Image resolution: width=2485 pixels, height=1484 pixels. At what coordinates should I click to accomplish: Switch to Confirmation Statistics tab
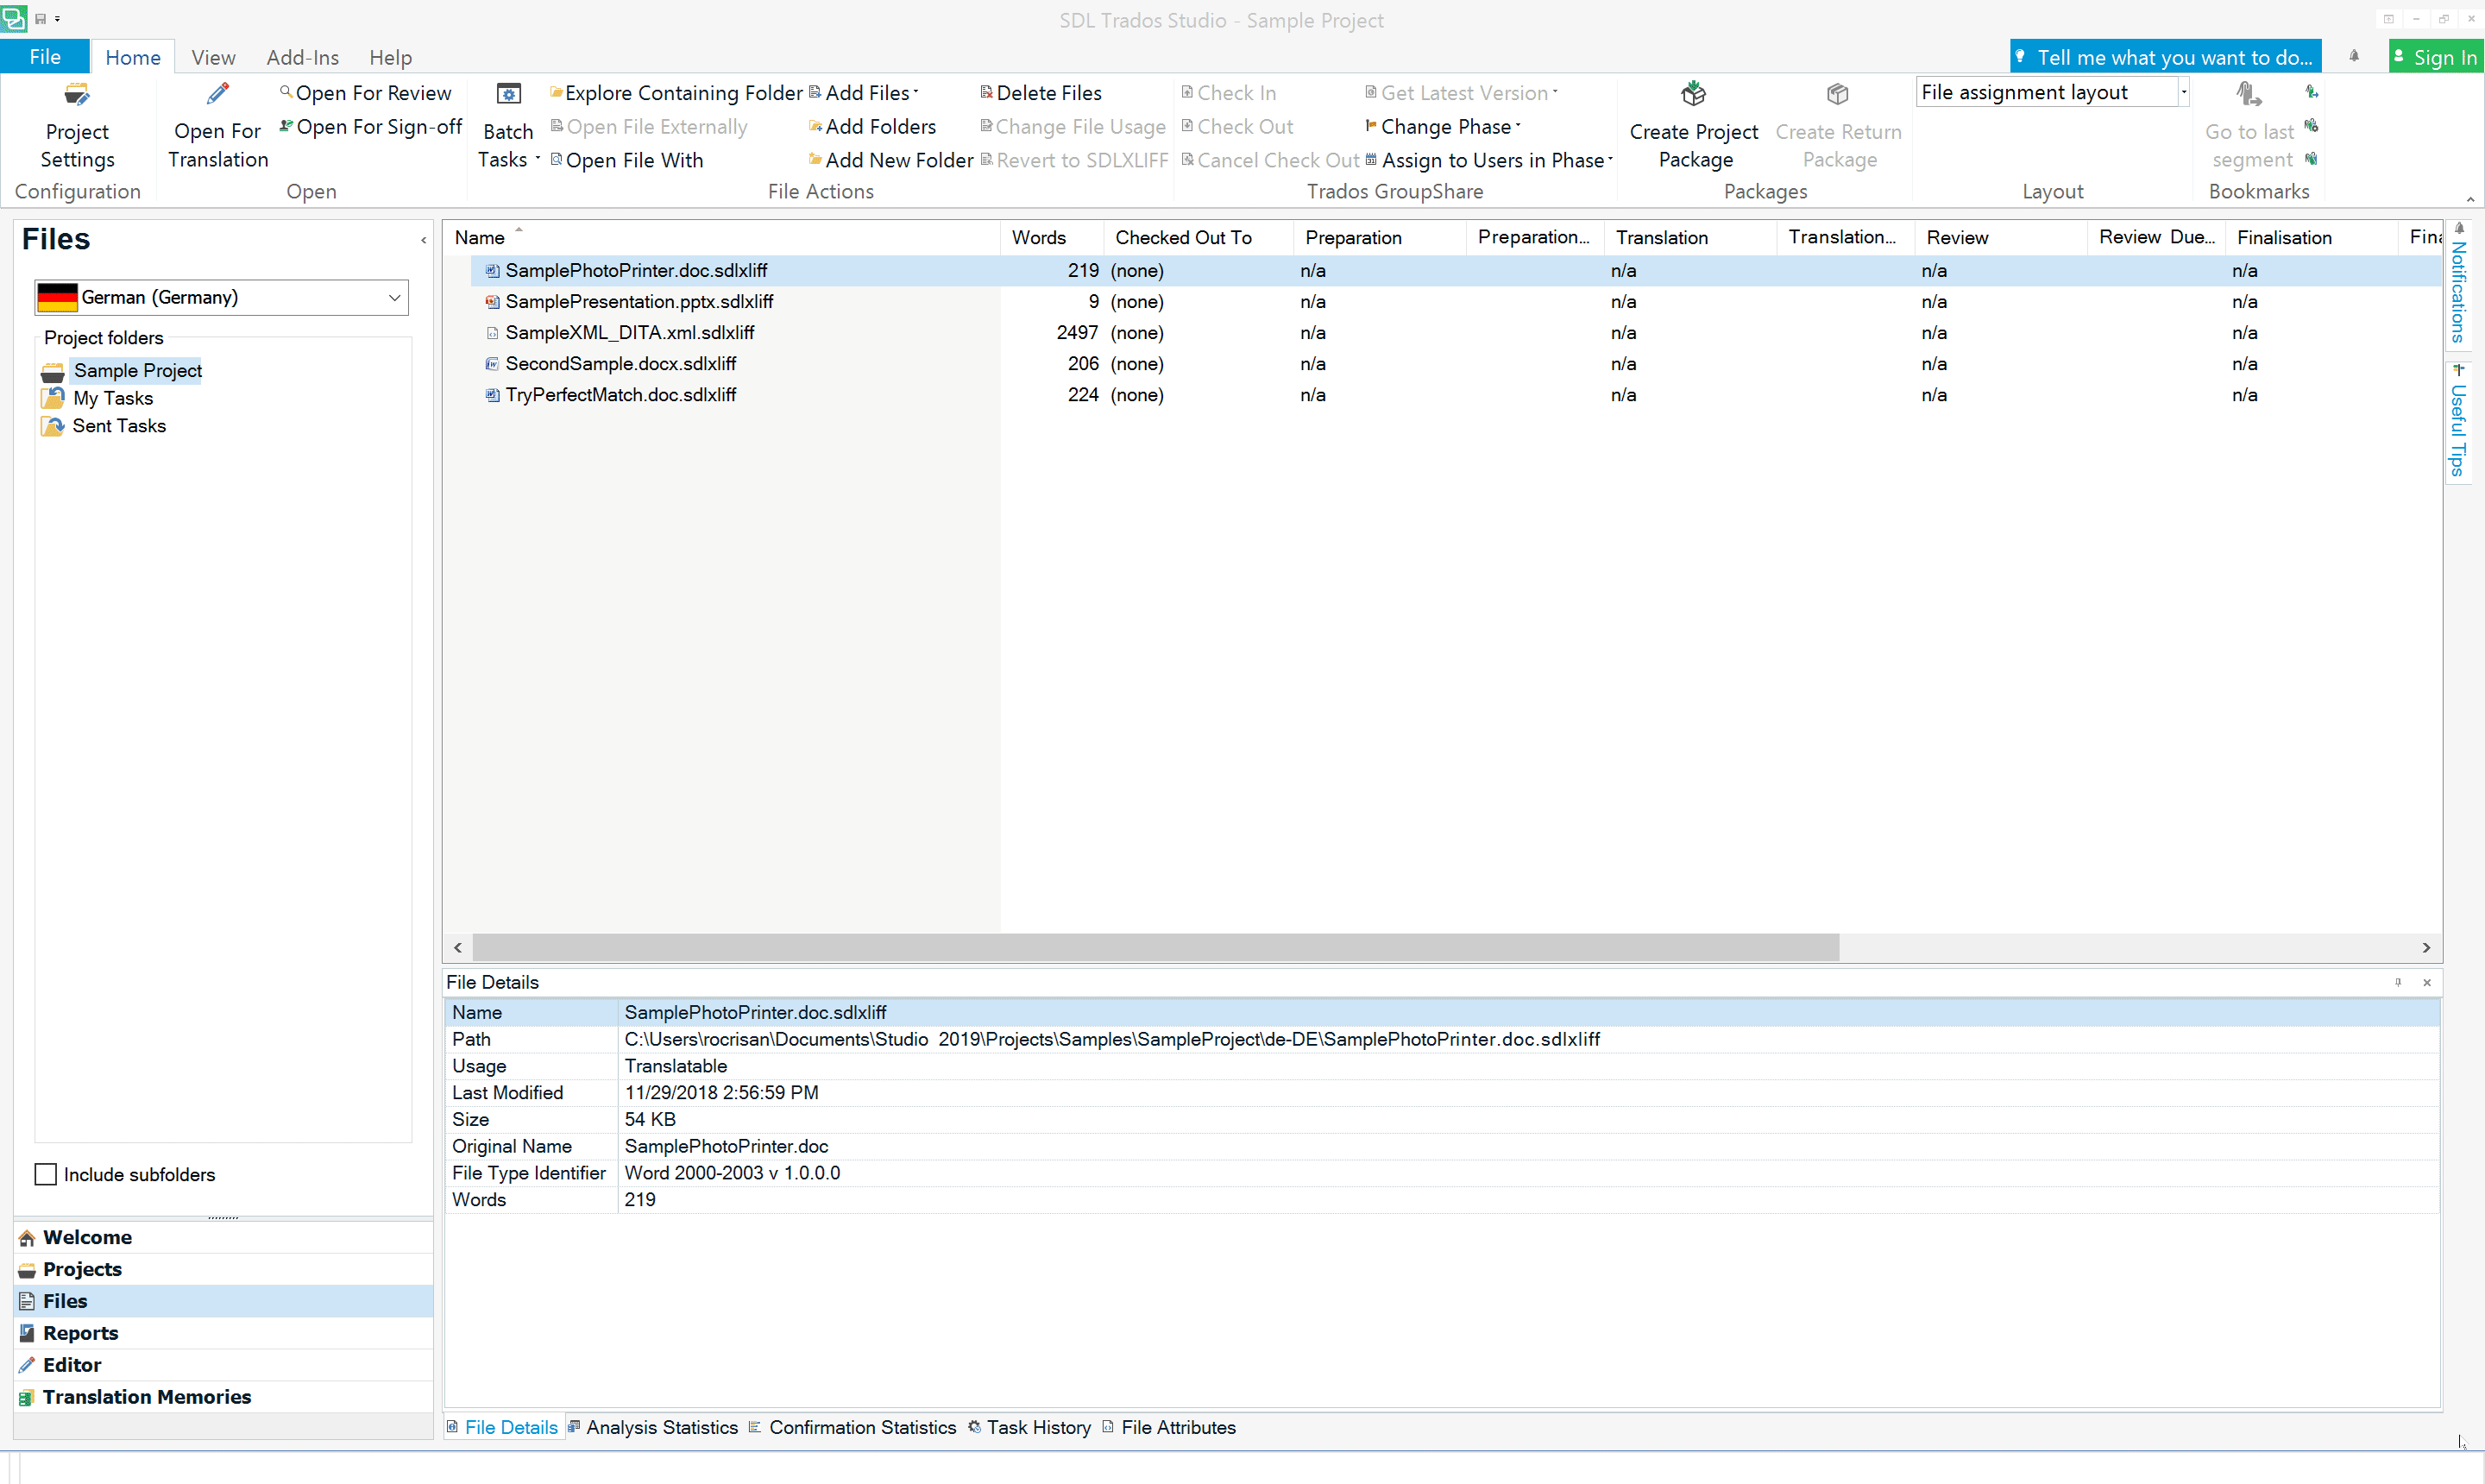tap(853, 1427)
